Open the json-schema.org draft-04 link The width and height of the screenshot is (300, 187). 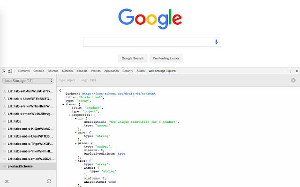click(119, 93)
